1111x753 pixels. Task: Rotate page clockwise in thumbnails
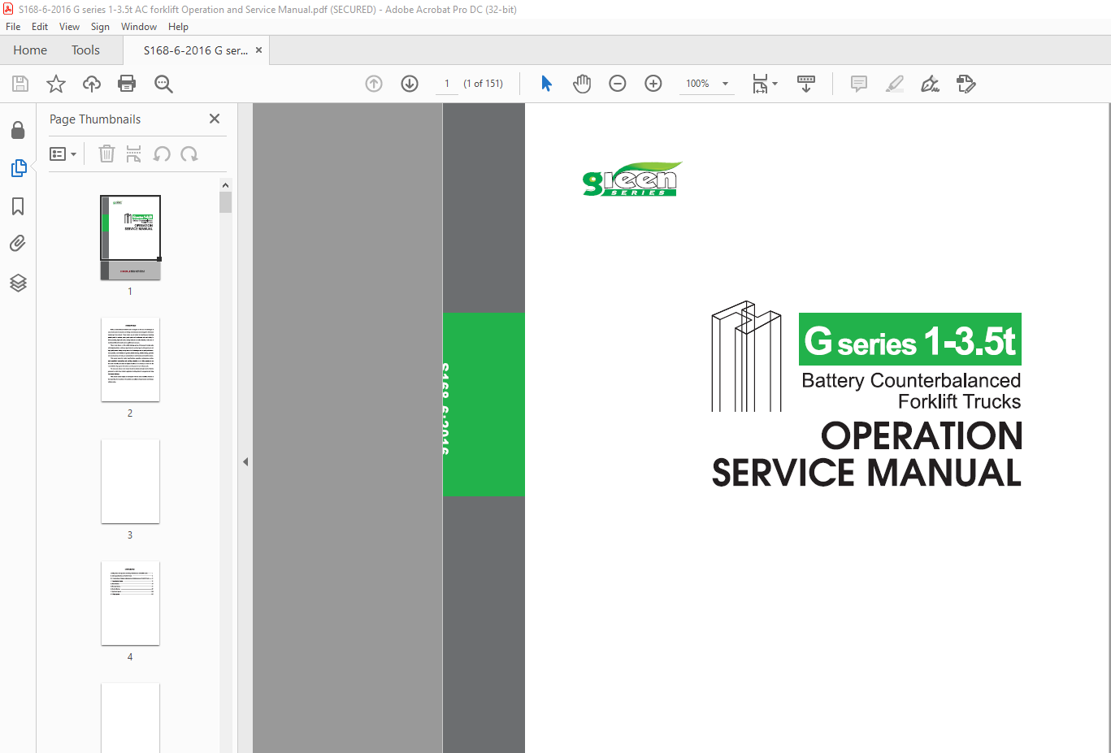pos(189,154)
